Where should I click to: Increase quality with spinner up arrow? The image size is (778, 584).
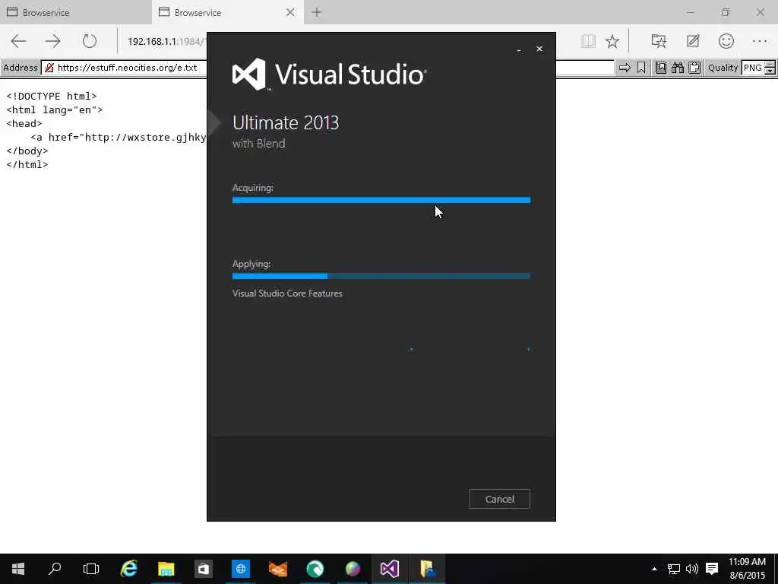[x=770, y=64]
